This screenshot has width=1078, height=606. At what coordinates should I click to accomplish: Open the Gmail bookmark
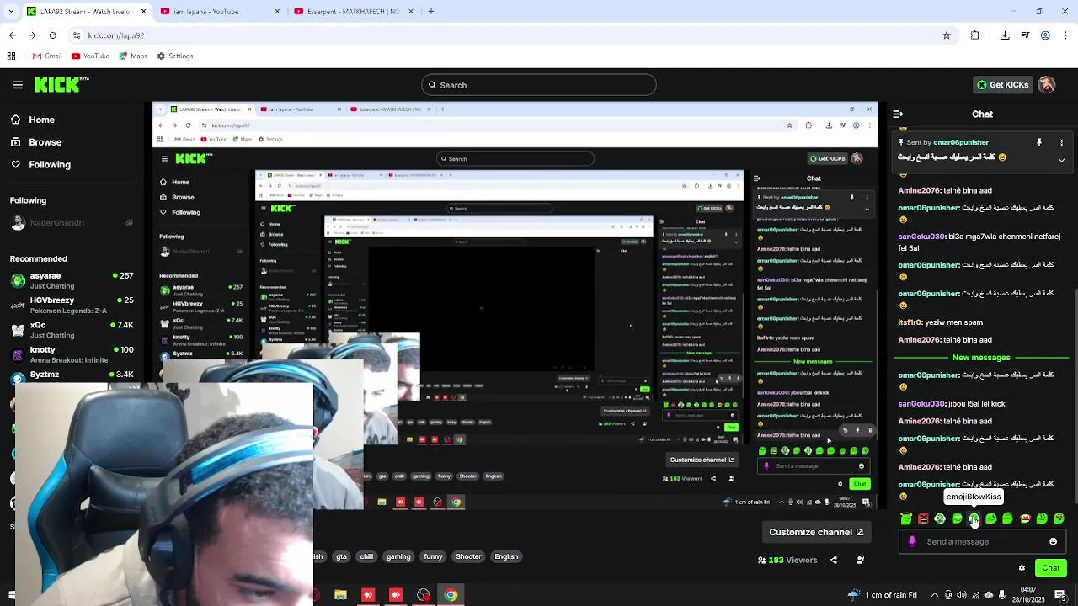[x=47, y=56]
